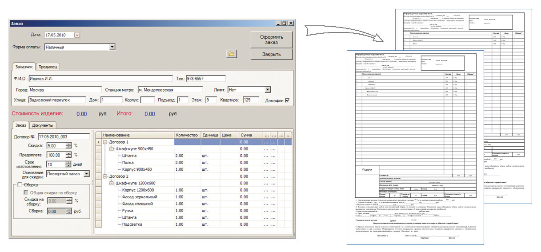Click the Срок изготовления value field
The image size is (541, 252).
[x=56, y=164]
